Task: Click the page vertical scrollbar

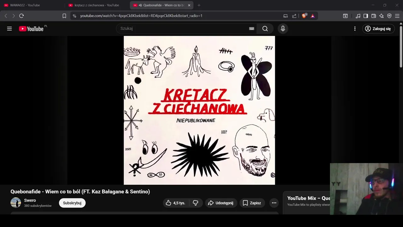Action: point(401,47)
